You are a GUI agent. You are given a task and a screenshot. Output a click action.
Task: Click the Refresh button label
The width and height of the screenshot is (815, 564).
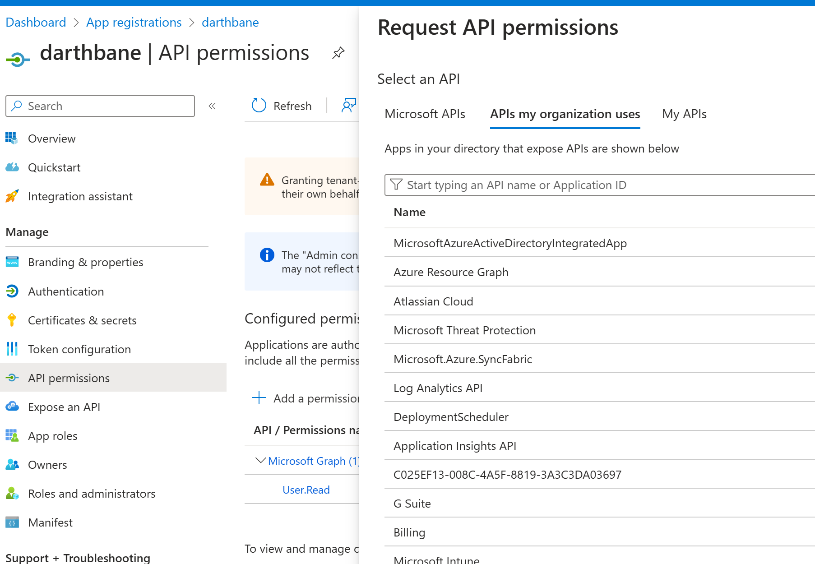point(292,106)
